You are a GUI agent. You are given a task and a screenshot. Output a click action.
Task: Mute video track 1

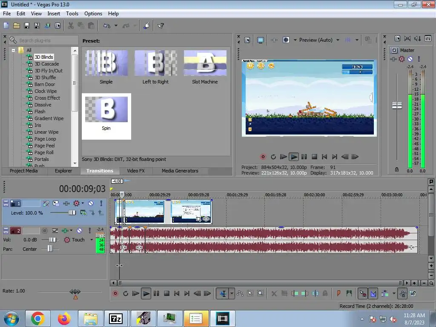tap(91, 204)
